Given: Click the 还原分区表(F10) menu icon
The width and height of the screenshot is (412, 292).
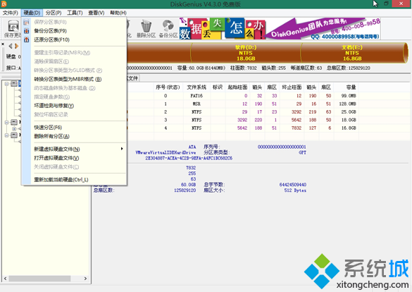Looking at the screenshot, I should coord(27,39).
